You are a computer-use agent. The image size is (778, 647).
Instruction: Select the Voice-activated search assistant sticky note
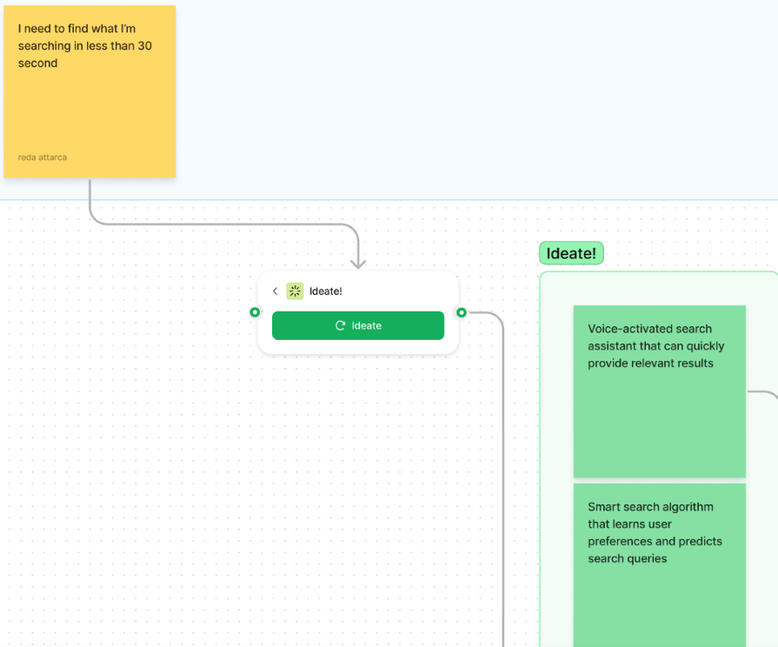(x=659, y=390)
